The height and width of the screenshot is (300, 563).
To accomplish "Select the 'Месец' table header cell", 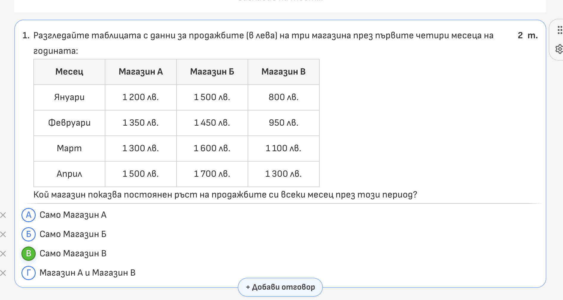I will 69,72.
